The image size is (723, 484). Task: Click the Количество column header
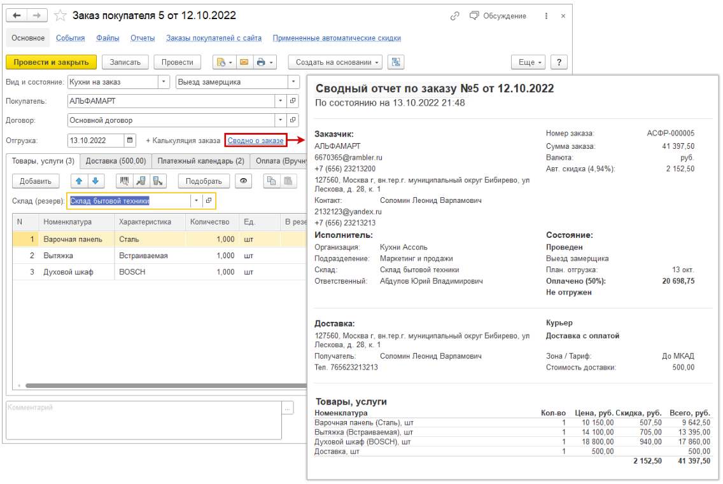click(212, 222)
